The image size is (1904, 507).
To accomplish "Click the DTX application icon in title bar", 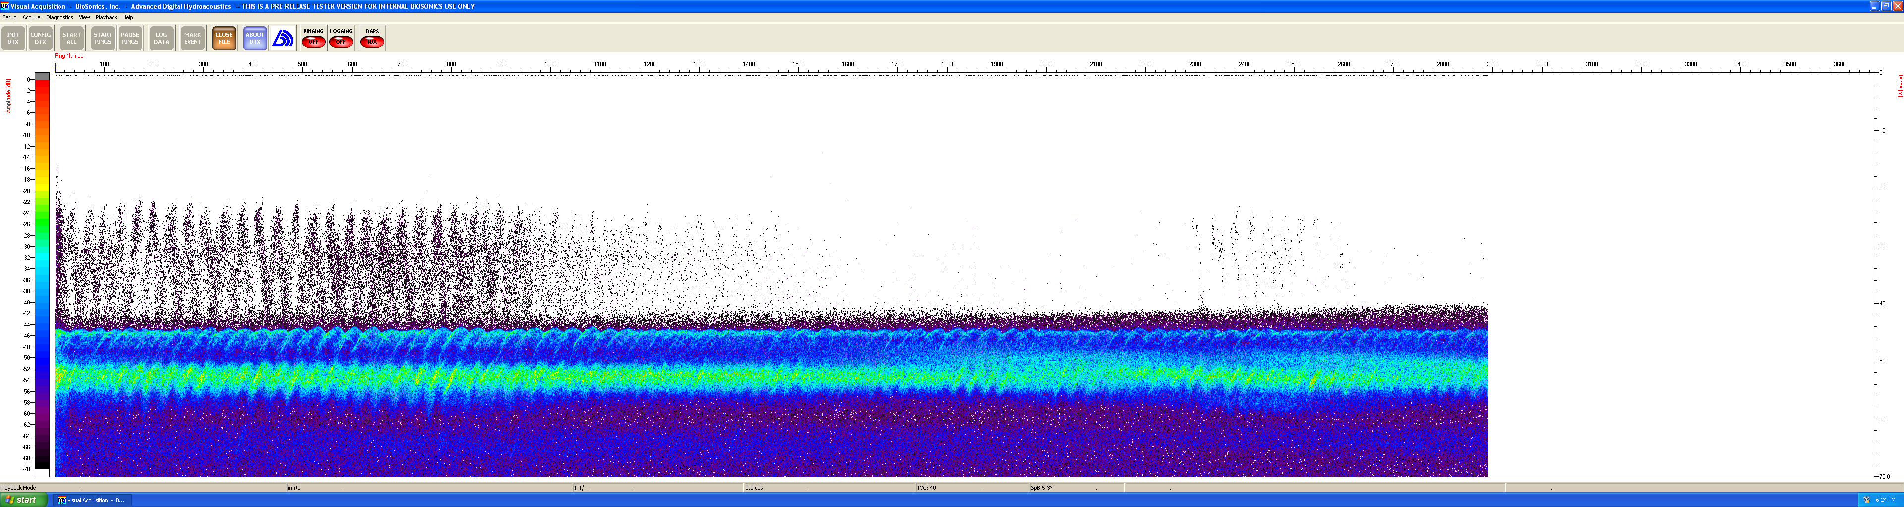I will pyautogui.click(x=5, y=6).
